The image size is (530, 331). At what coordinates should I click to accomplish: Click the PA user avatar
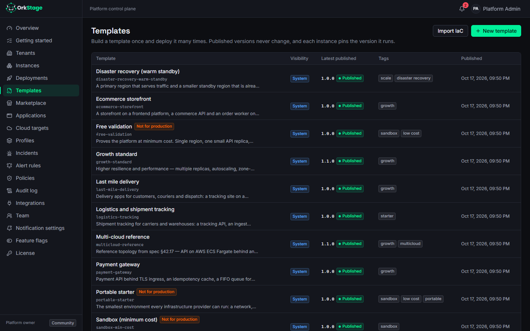476,8
